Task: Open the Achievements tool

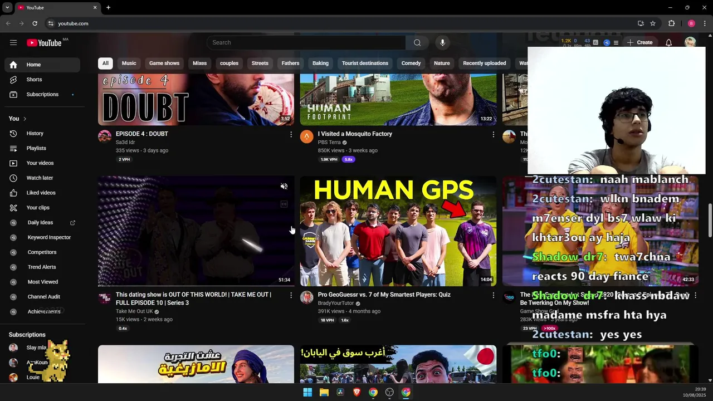Action: click(x=42, y=312)
